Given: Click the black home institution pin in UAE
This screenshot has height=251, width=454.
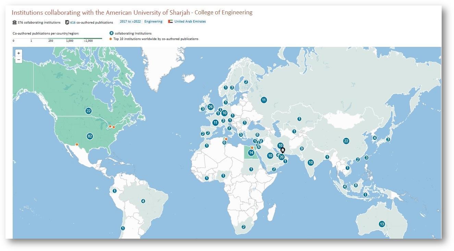Looking at the screenshot, I should (x=282, y=150).
